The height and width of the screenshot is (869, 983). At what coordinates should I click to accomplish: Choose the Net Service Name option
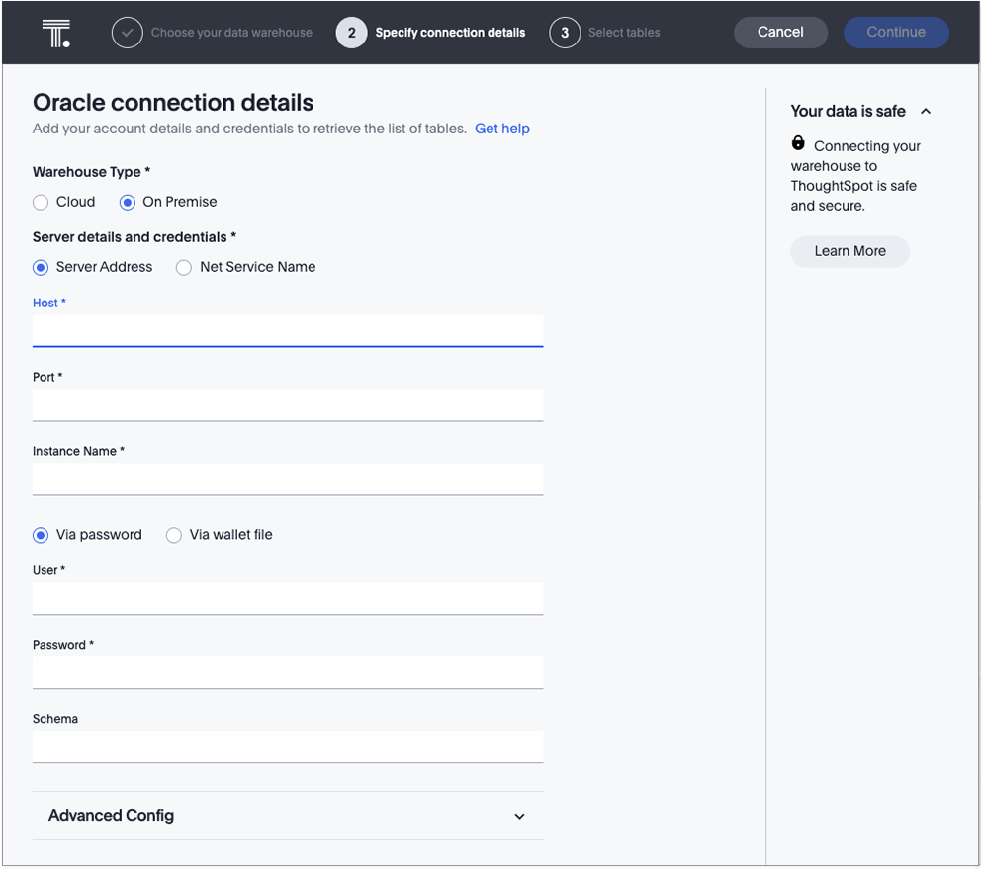click(x=184, y=267)
